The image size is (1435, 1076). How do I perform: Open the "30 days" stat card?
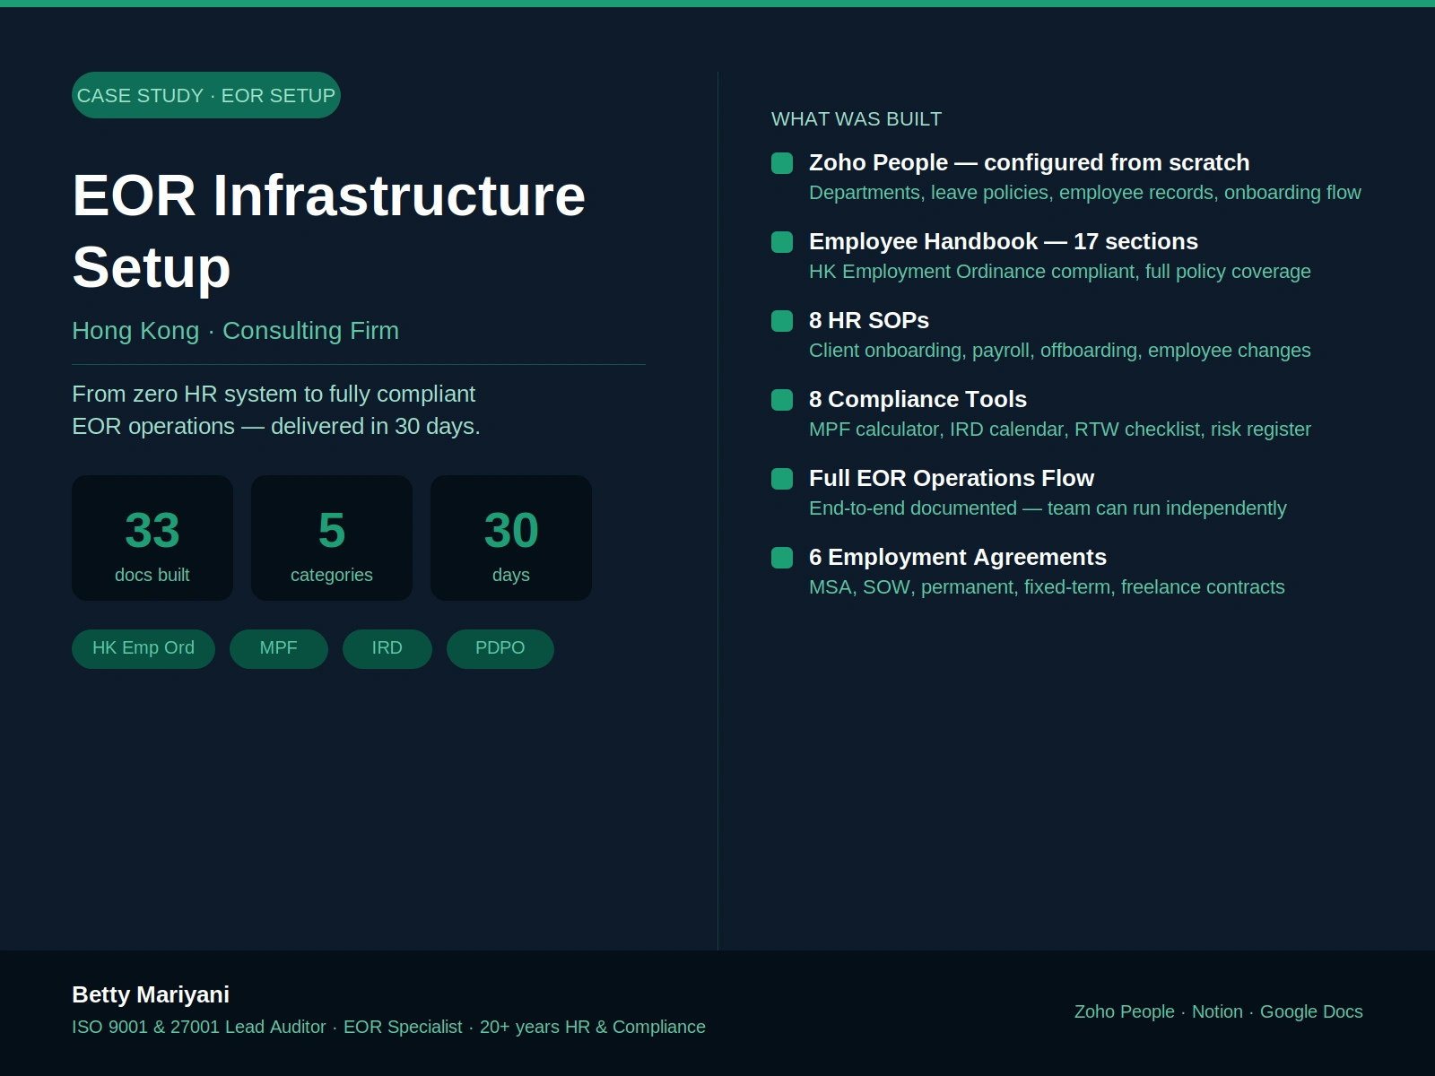(x=511, y=538)
